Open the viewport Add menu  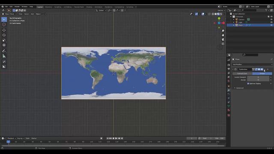tap(33, 14)
